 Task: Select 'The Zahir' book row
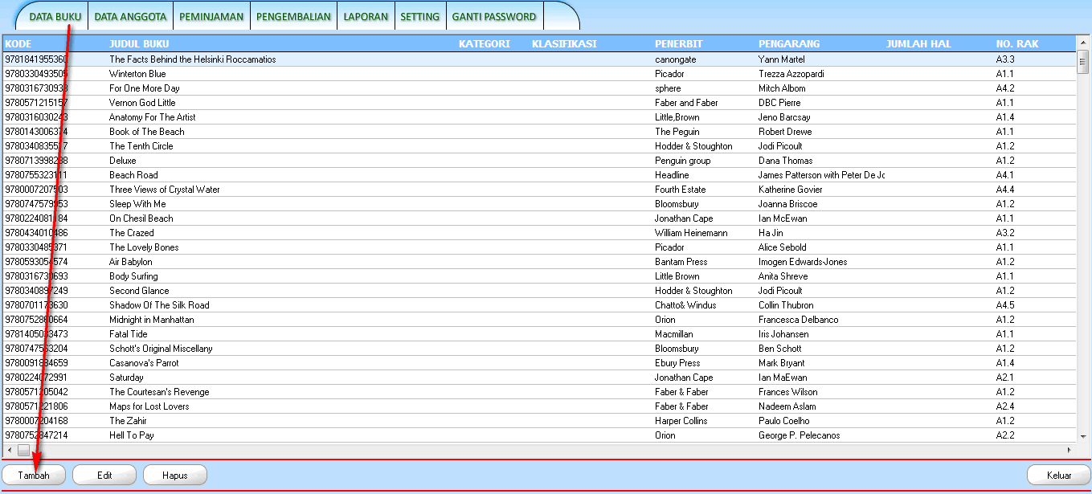pos(539,421)
